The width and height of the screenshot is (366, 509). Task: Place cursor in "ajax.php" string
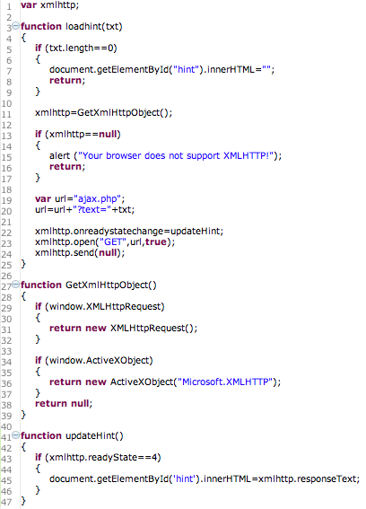(98, 198)
